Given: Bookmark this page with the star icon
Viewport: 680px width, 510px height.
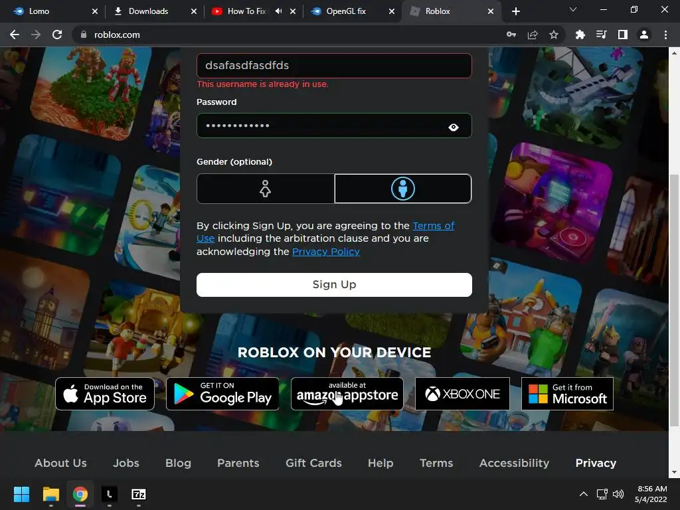Looking at the screenshot, I should click(554, 35).
